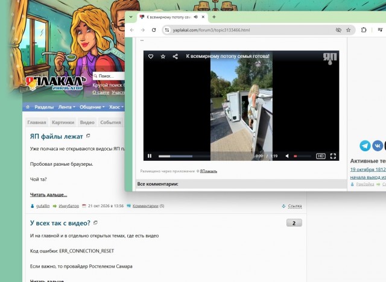Open the 'ЯП файлы лежат' topic
386x282 pixels.
[x=56, y=136]
